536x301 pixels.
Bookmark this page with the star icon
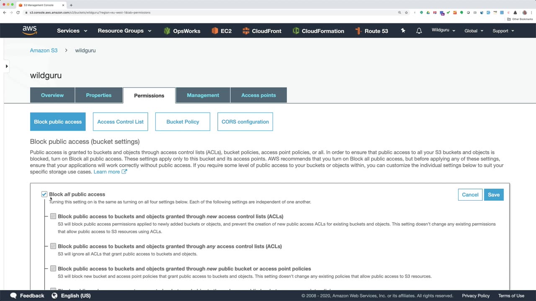[x=406, y=13]
